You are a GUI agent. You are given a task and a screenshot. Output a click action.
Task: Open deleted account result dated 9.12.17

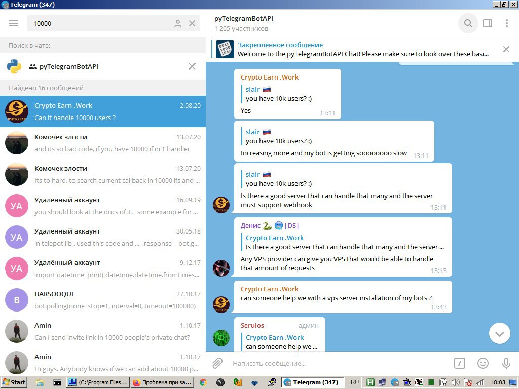(x=103, y=268)
